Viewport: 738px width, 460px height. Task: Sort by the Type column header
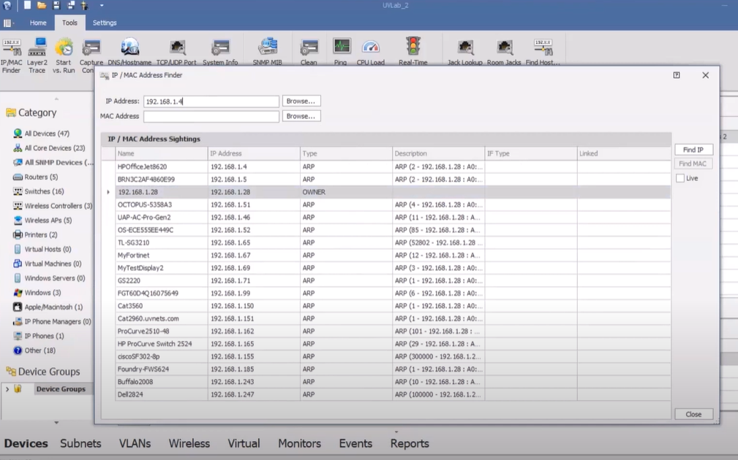(x=346, y=153)
